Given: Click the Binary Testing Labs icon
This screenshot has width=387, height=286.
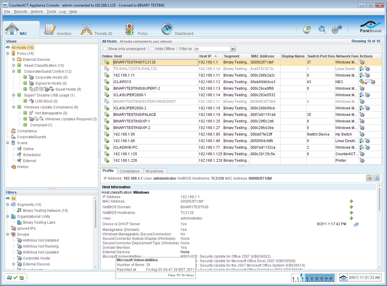Looking at the screenshot, I should tap(19, 223).
